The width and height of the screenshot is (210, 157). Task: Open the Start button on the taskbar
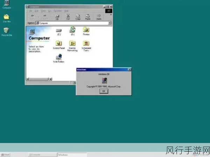click(x=5, y=155)
